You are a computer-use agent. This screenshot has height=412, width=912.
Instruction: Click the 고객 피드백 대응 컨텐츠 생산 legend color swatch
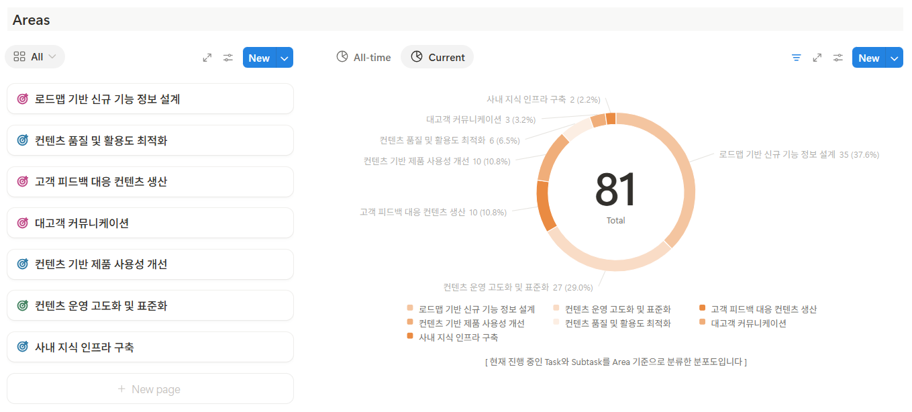click(x=702, y=309)
